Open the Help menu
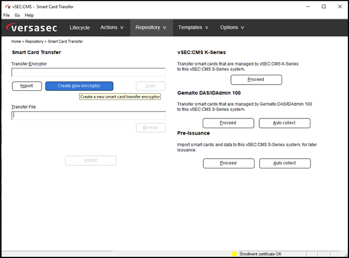Viewport: 349px width, 258px height. tap(29, 16)
